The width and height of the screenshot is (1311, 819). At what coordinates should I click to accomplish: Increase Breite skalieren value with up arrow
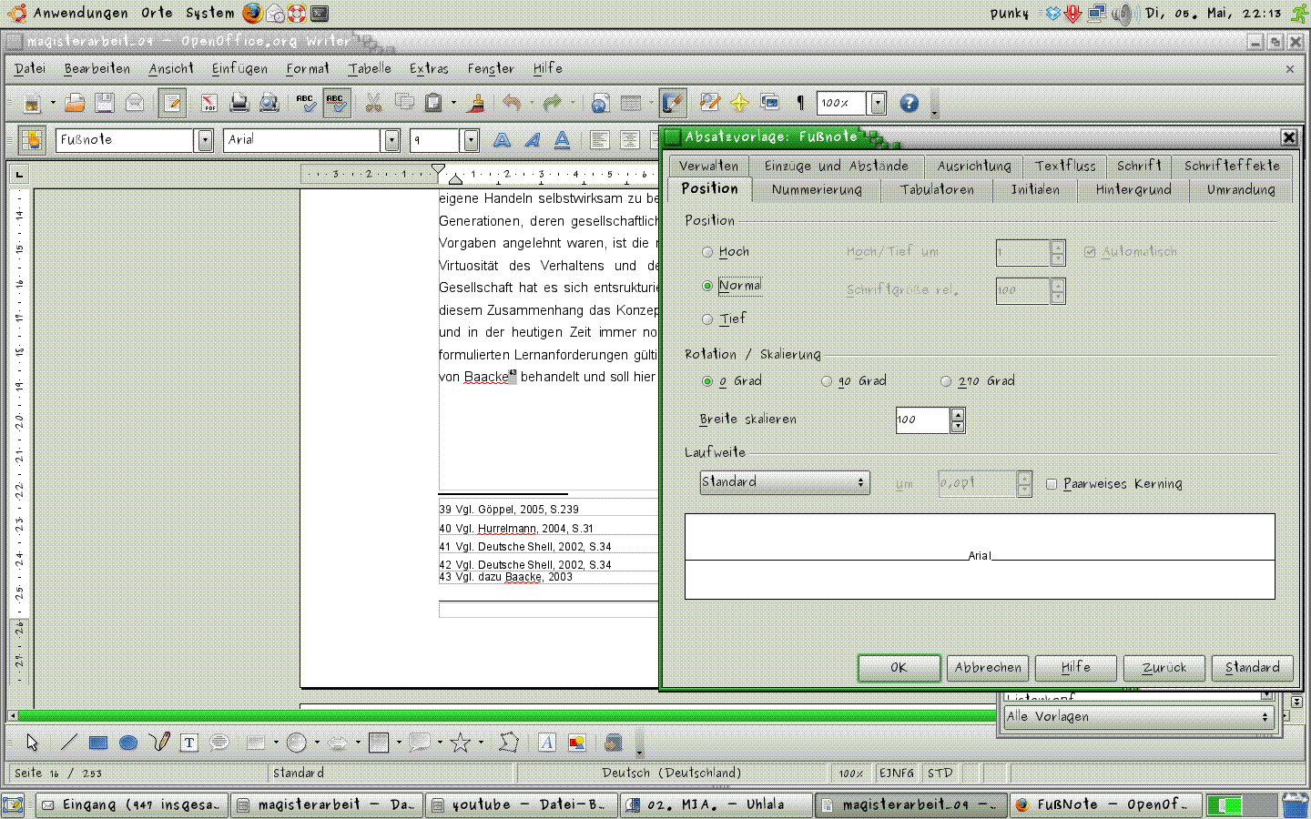[x=957, y=414]
